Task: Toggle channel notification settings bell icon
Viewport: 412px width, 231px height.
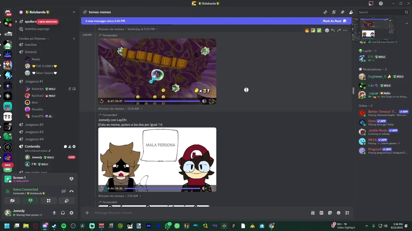Action: 334,12
